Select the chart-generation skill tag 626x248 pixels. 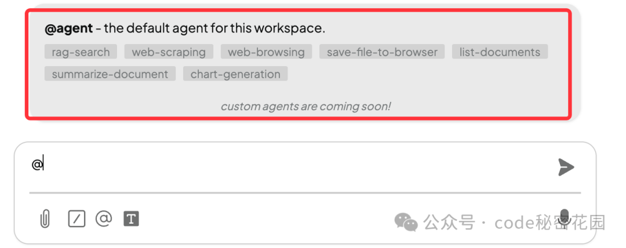(235, 74)
